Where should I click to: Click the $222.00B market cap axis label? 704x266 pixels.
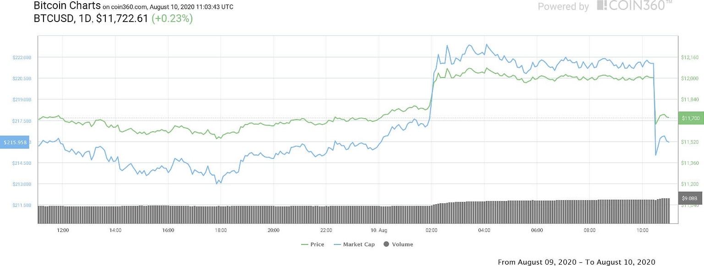[x=22, y=57]
